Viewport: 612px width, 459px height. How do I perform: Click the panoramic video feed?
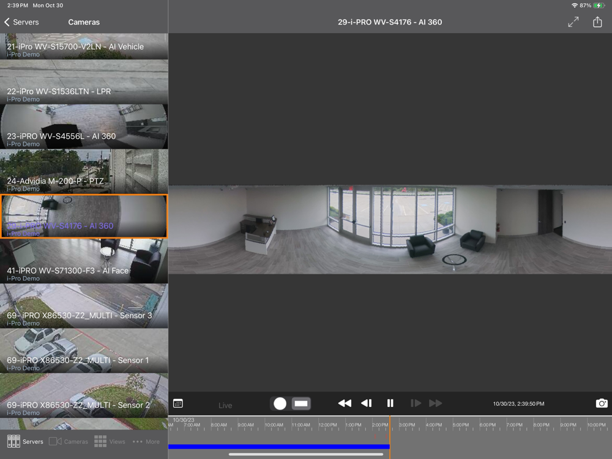point(390,229)
